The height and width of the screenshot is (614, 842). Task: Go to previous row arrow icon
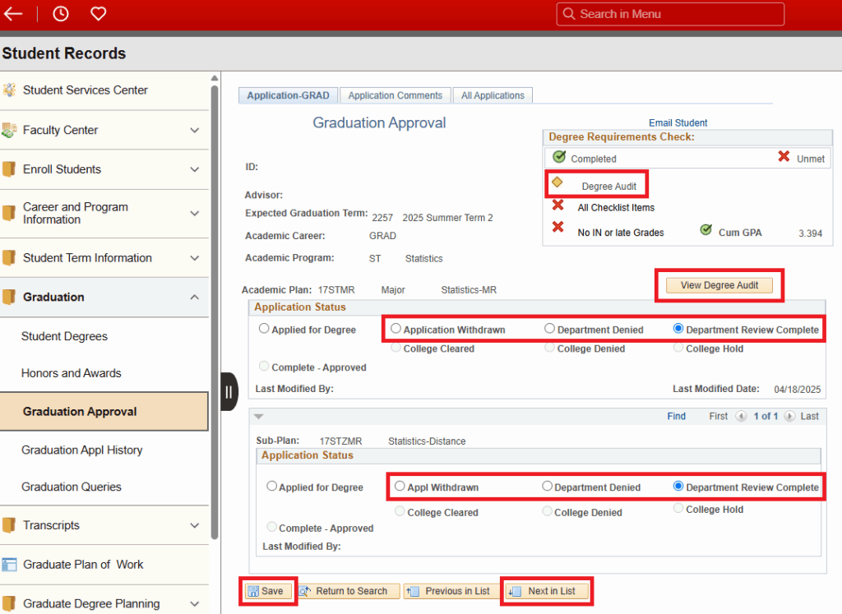pyautogui.click(x=741, y=416)
